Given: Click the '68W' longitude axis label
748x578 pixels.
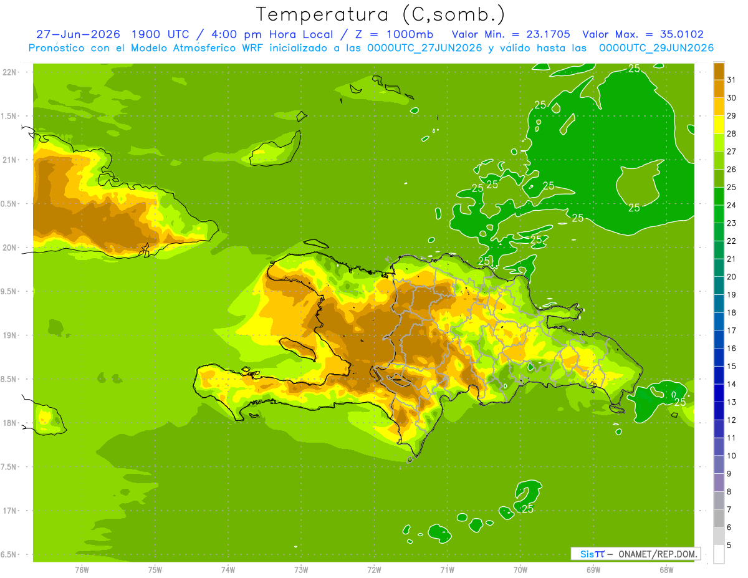Looking at the screenshot, I should pos(666,570).
